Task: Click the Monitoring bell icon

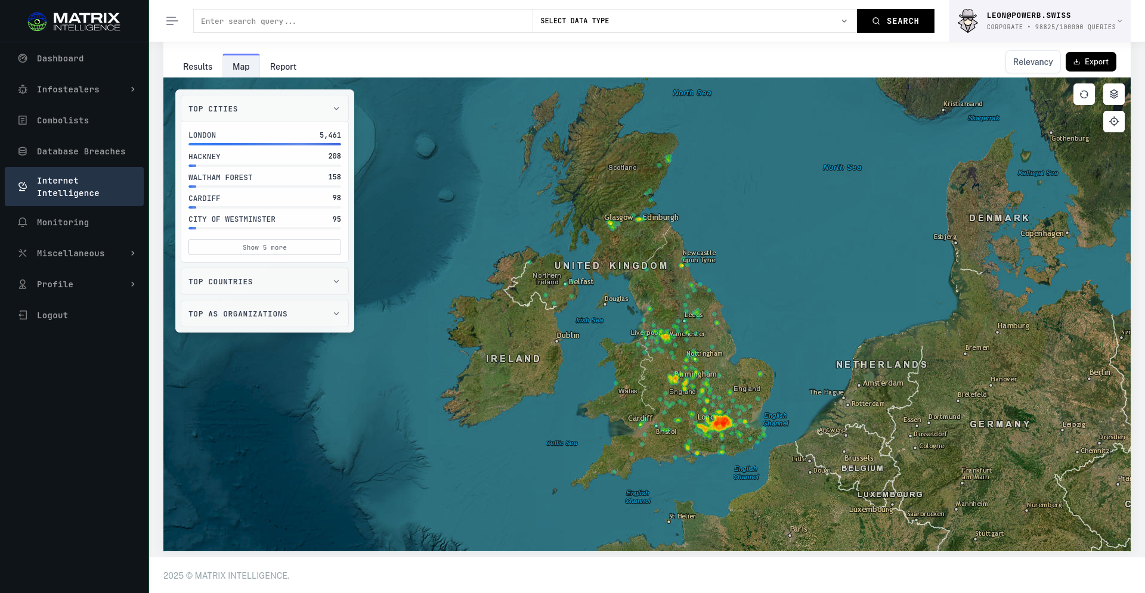Action: (x=23, y=222)
